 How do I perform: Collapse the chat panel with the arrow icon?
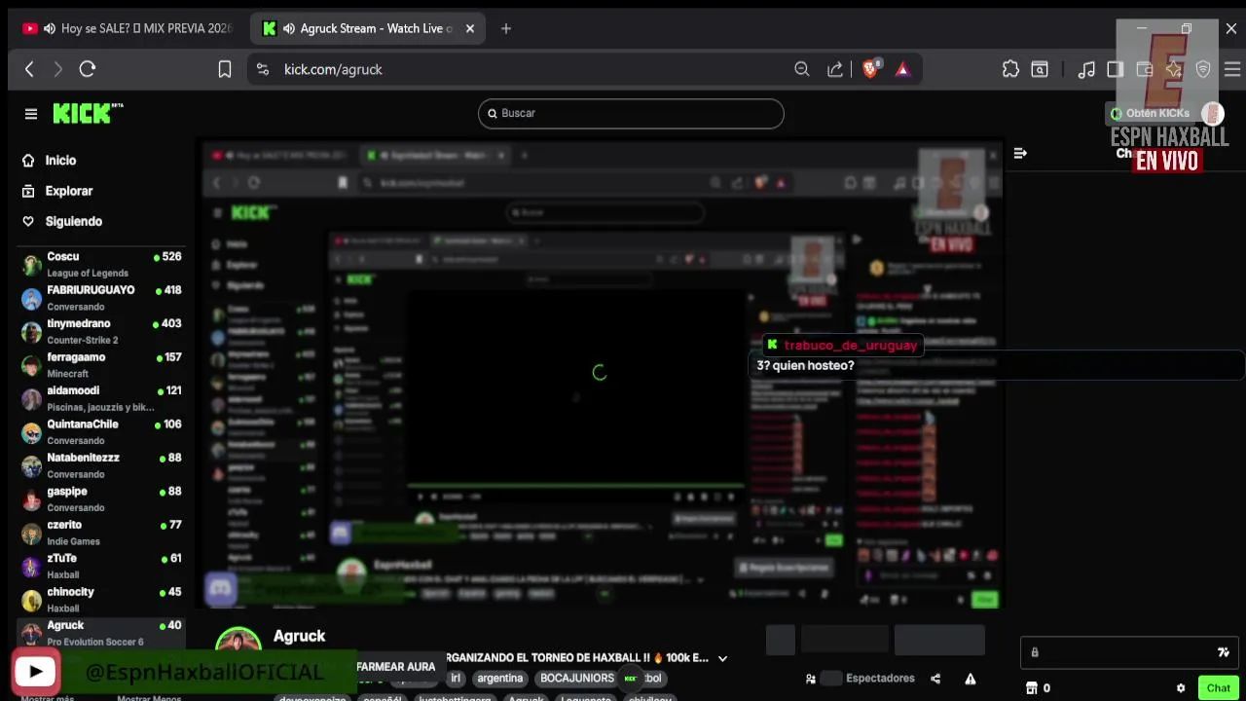tap(1020, 153)
